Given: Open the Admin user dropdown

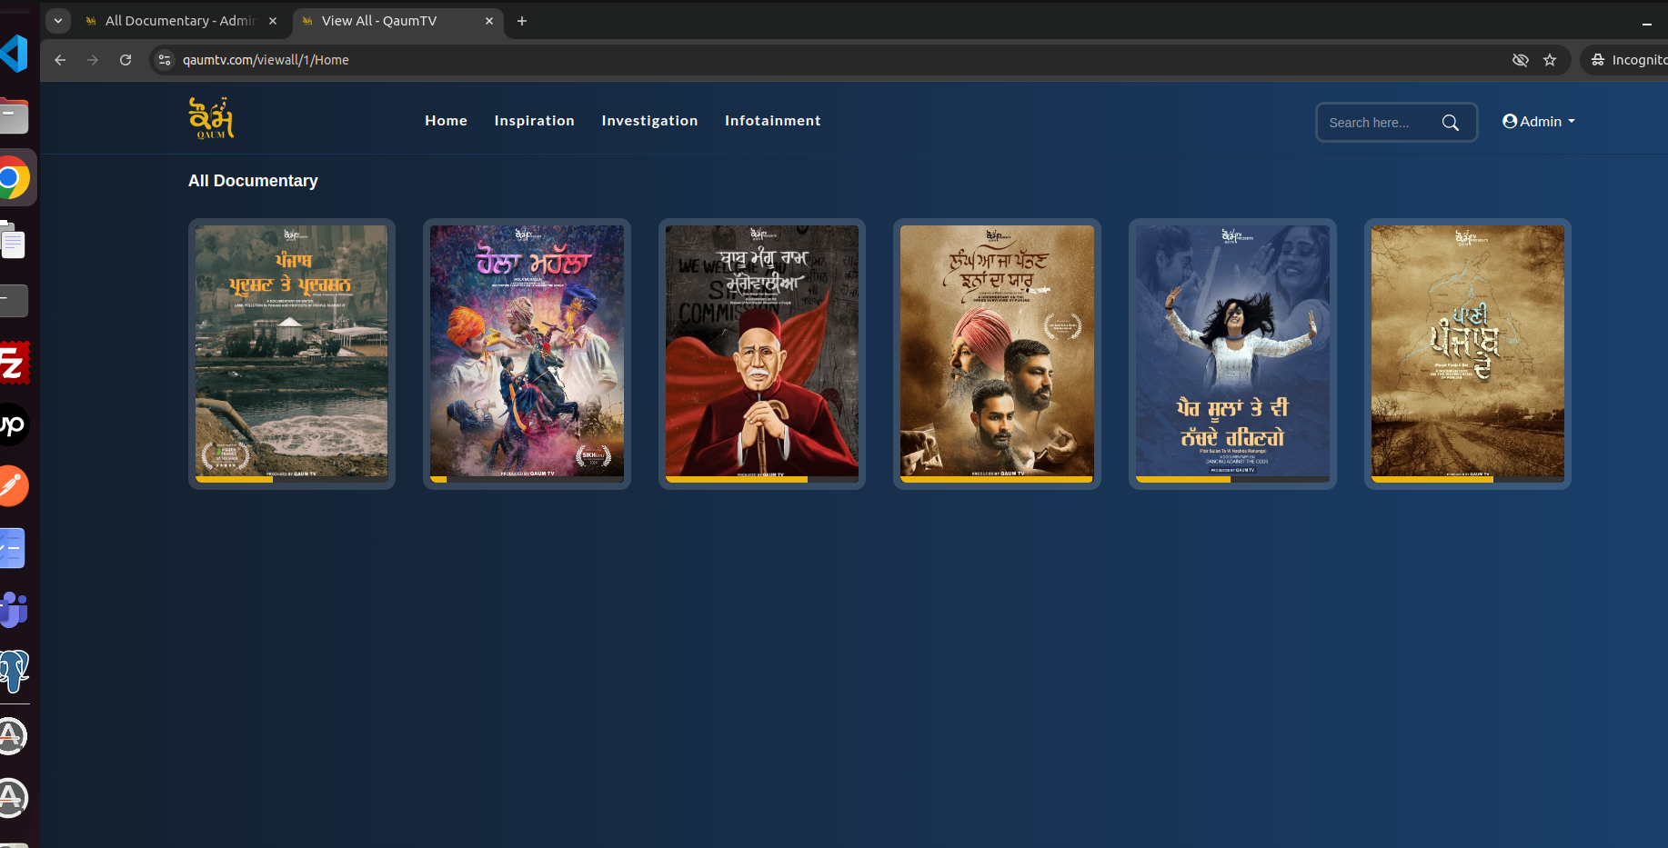Looking at the screenshot, I should tap(1539, 121).
